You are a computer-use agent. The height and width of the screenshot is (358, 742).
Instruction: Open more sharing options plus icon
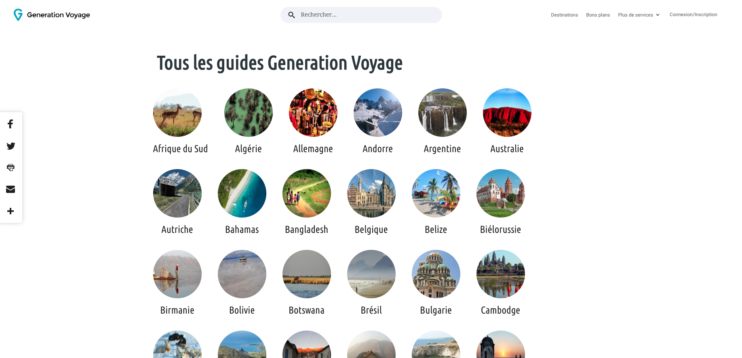tap(11, 211)
